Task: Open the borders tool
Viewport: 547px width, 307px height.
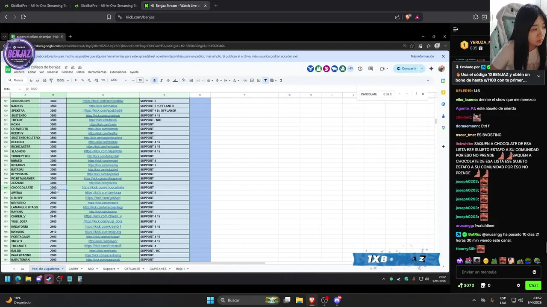Action: (x=191, y=80)
